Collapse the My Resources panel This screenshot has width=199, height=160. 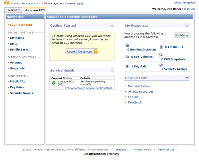point(187,25)
